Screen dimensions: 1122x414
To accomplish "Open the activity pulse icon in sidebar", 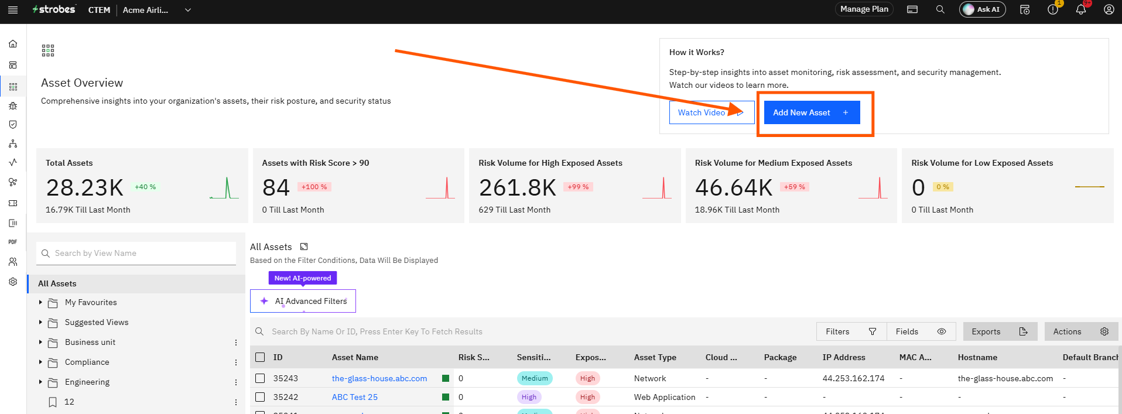I will (x=13, y=162).
